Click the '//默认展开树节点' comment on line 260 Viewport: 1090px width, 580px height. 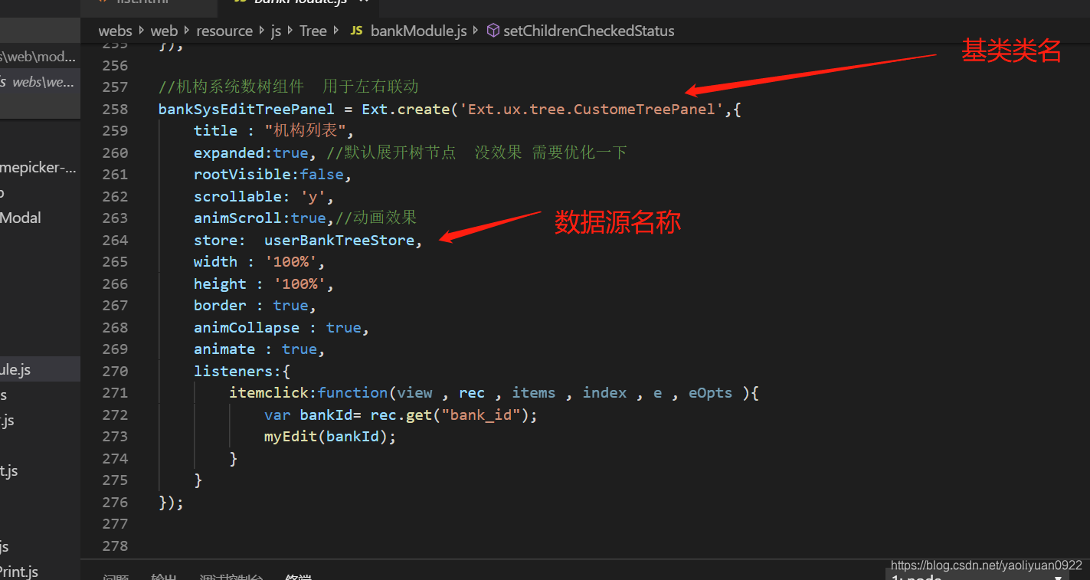tap(391, 152)
